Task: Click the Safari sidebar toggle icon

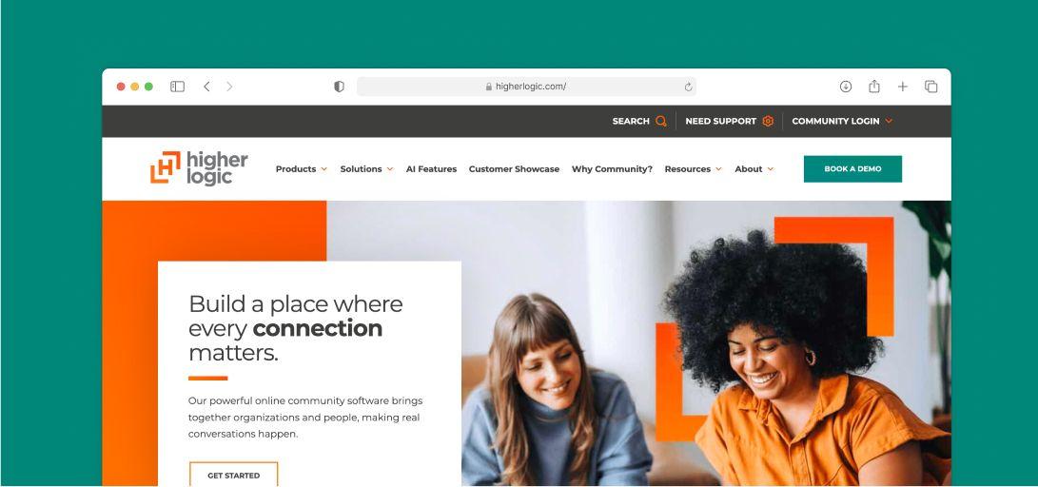Action: point(177,87)
